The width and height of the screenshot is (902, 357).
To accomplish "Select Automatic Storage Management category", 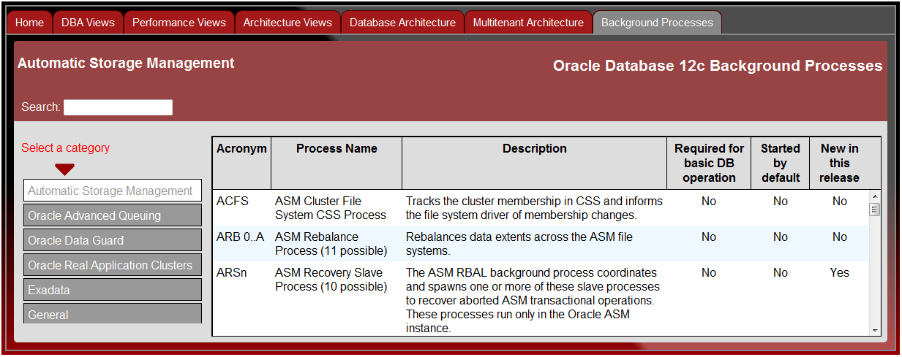I will 112,191.
